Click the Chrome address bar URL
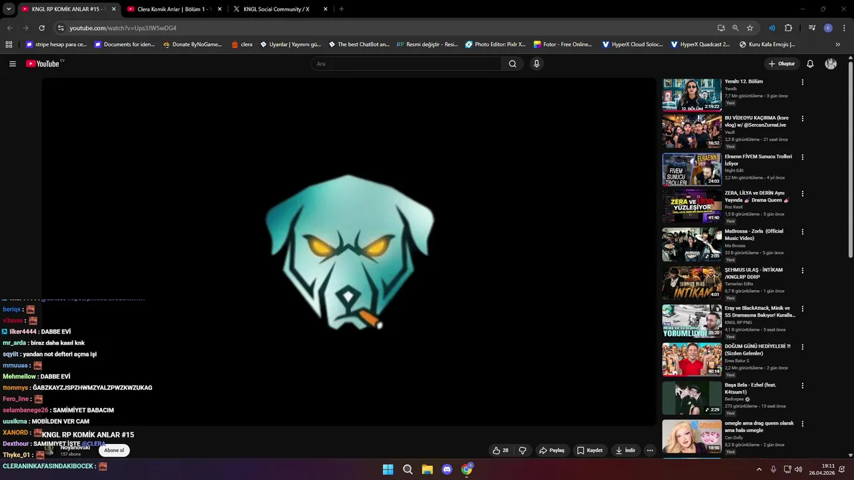The height and width of the screenshot is (480, 854). tap(123, 28)
